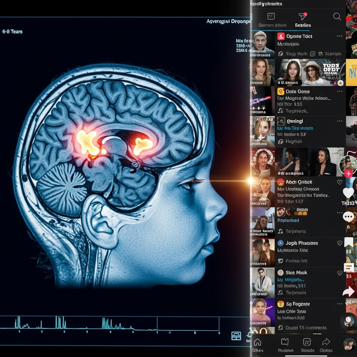This screenshot has height=357, width=357.
Task: Open the Sloade icon in bottom navigation
Action: tap(307, 342)
